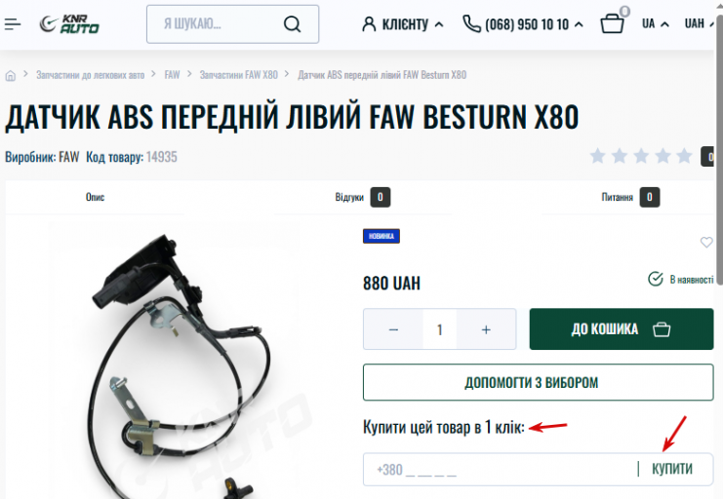Screen dimensions: 723x499
Task: Open the shopping cart icon
Action: click(613, 23)
